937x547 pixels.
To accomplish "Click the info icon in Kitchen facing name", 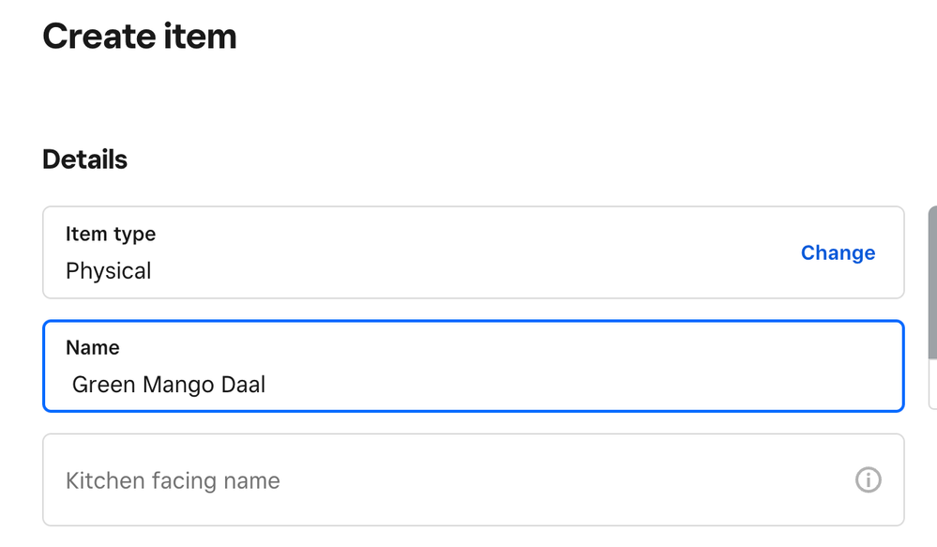I will [868, 480].
